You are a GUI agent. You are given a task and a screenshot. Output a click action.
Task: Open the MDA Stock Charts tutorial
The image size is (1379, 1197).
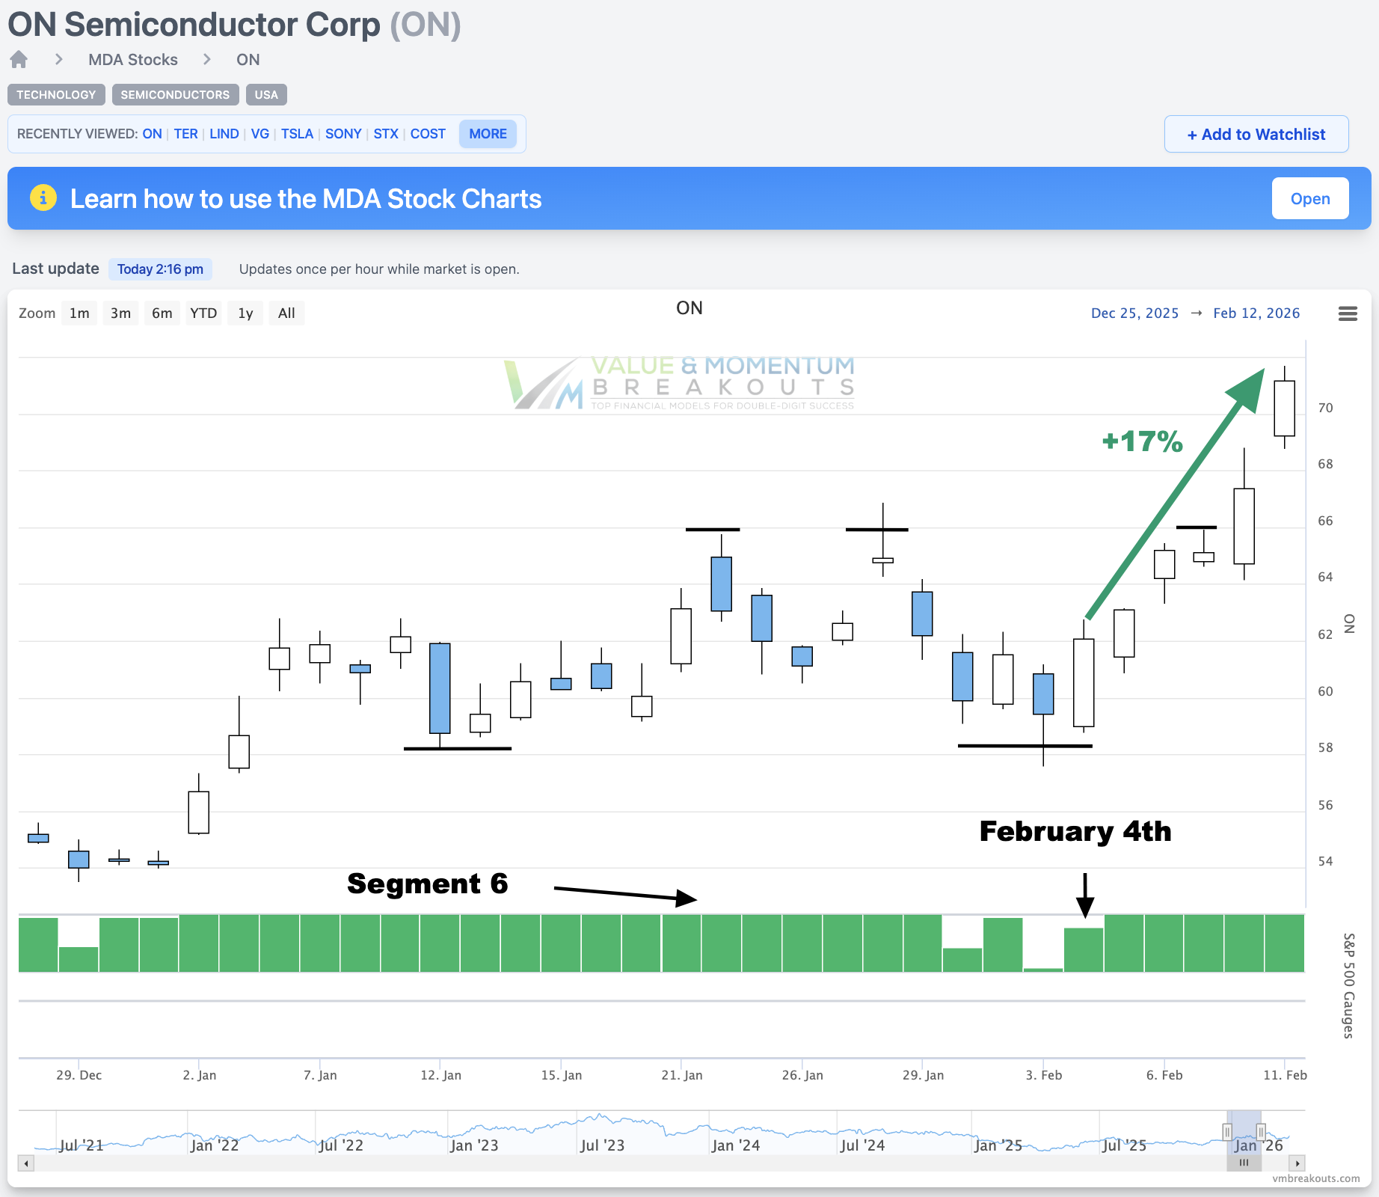click(x=1309, y=199)
